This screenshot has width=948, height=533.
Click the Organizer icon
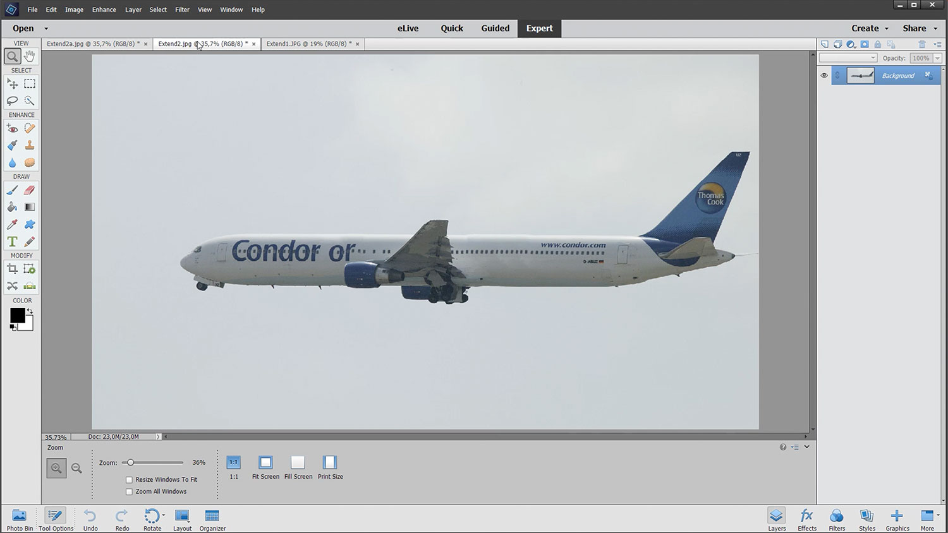[212, 520]
